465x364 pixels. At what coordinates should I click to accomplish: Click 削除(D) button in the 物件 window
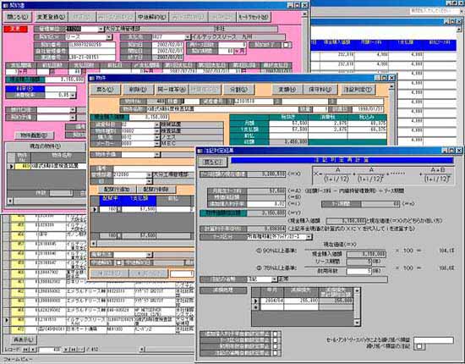click(138, 90)
